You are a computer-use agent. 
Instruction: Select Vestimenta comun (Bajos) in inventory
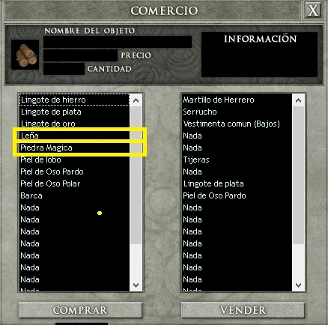click(237, 124)
